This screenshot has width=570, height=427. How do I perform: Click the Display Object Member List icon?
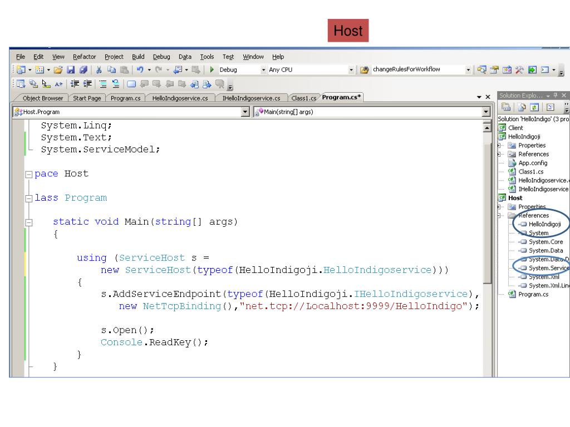click(x=21, y=85)
